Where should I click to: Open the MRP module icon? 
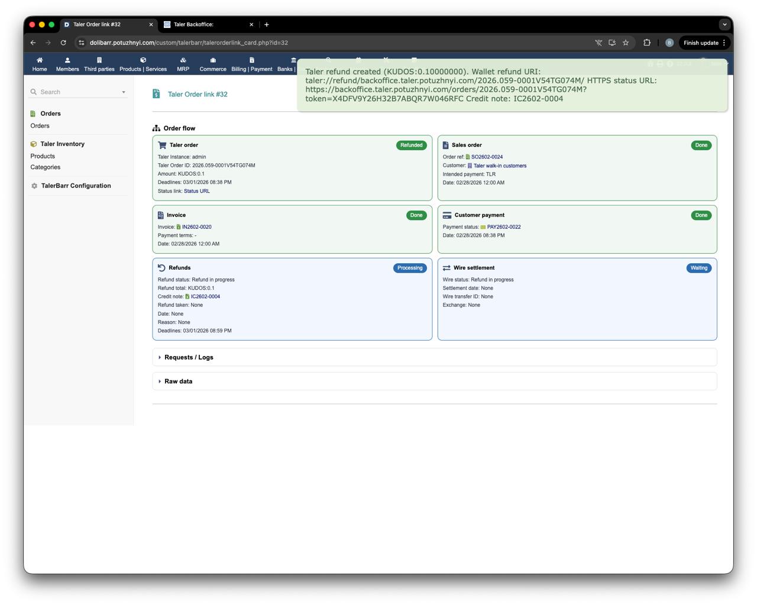tap(183, 60)
